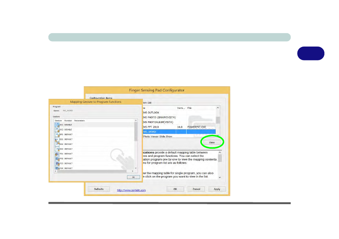
Task: Click the DF1 tap gesture icon
Action: 57,134
